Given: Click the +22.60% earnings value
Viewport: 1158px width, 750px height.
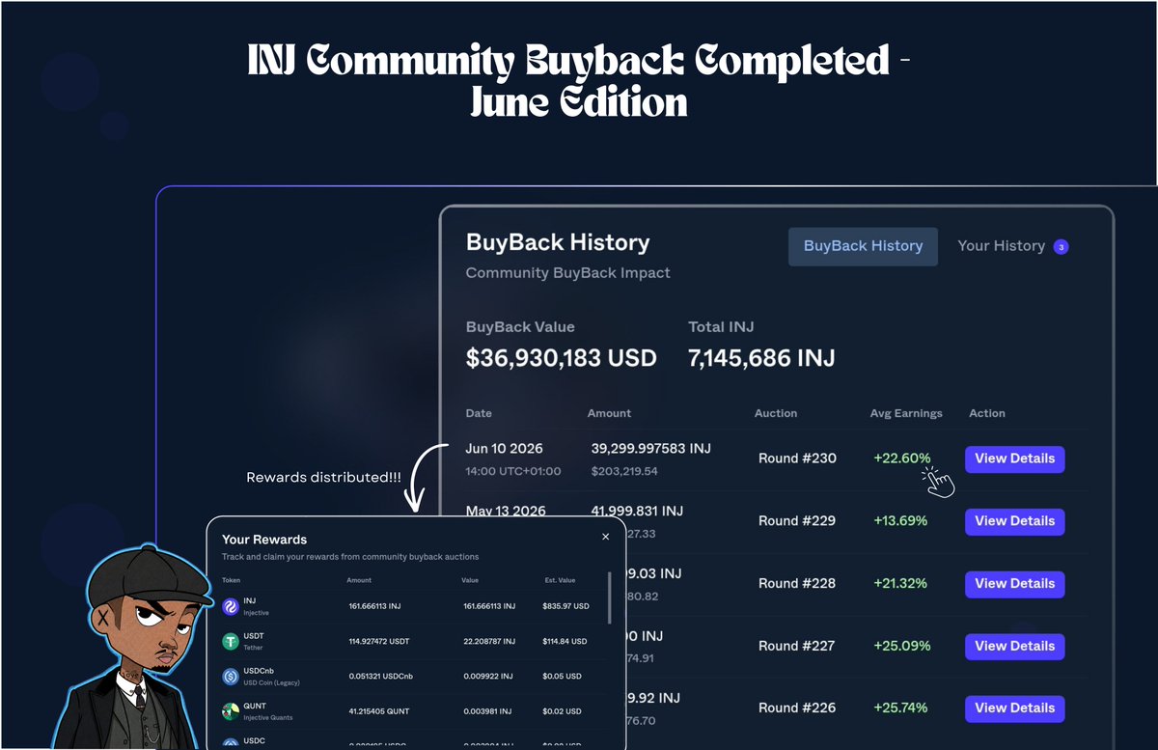Looking at the screenshot, I should click(902, 458).
